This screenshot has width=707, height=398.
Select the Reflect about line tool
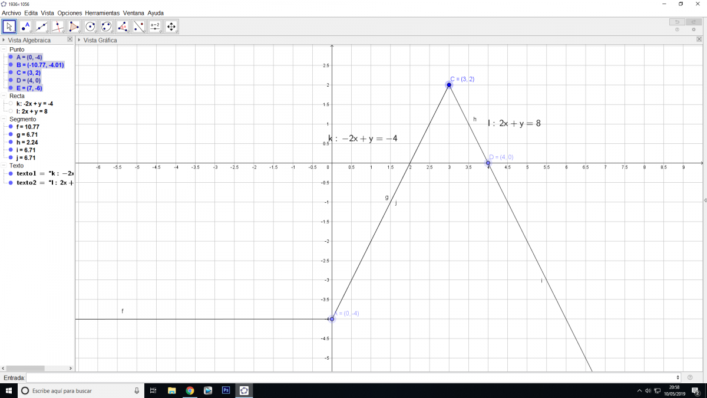coord(138,27)
